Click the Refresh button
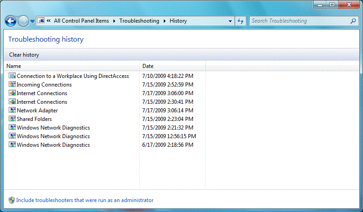 coord(240,21)
